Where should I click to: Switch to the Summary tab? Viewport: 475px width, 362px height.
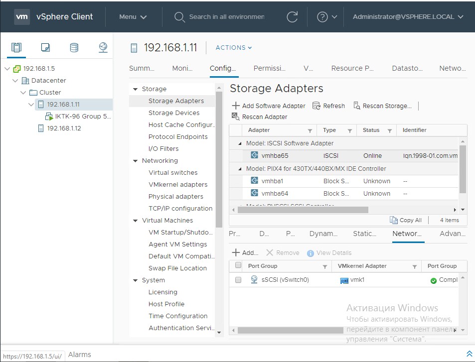tap(142, 68)
